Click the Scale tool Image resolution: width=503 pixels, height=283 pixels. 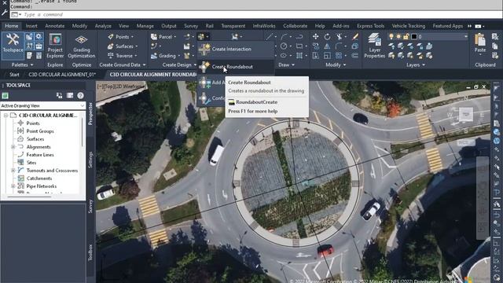327,56
